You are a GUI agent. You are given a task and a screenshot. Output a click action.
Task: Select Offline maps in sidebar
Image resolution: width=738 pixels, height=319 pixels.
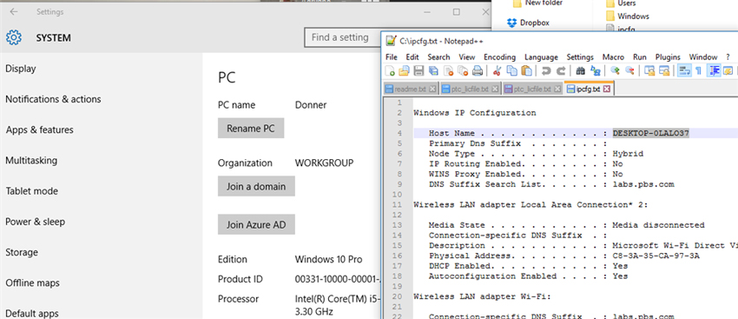click(32, 283)
